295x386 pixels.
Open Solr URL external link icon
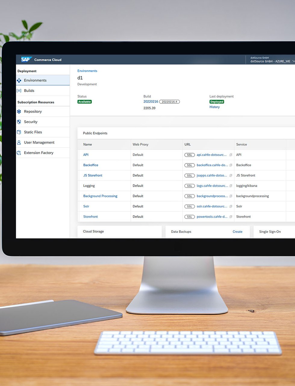[231, 207]
